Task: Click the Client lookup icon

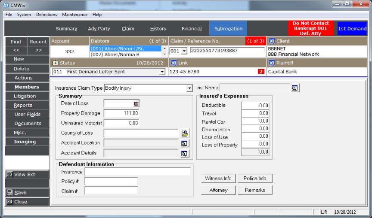Action: 271,41
